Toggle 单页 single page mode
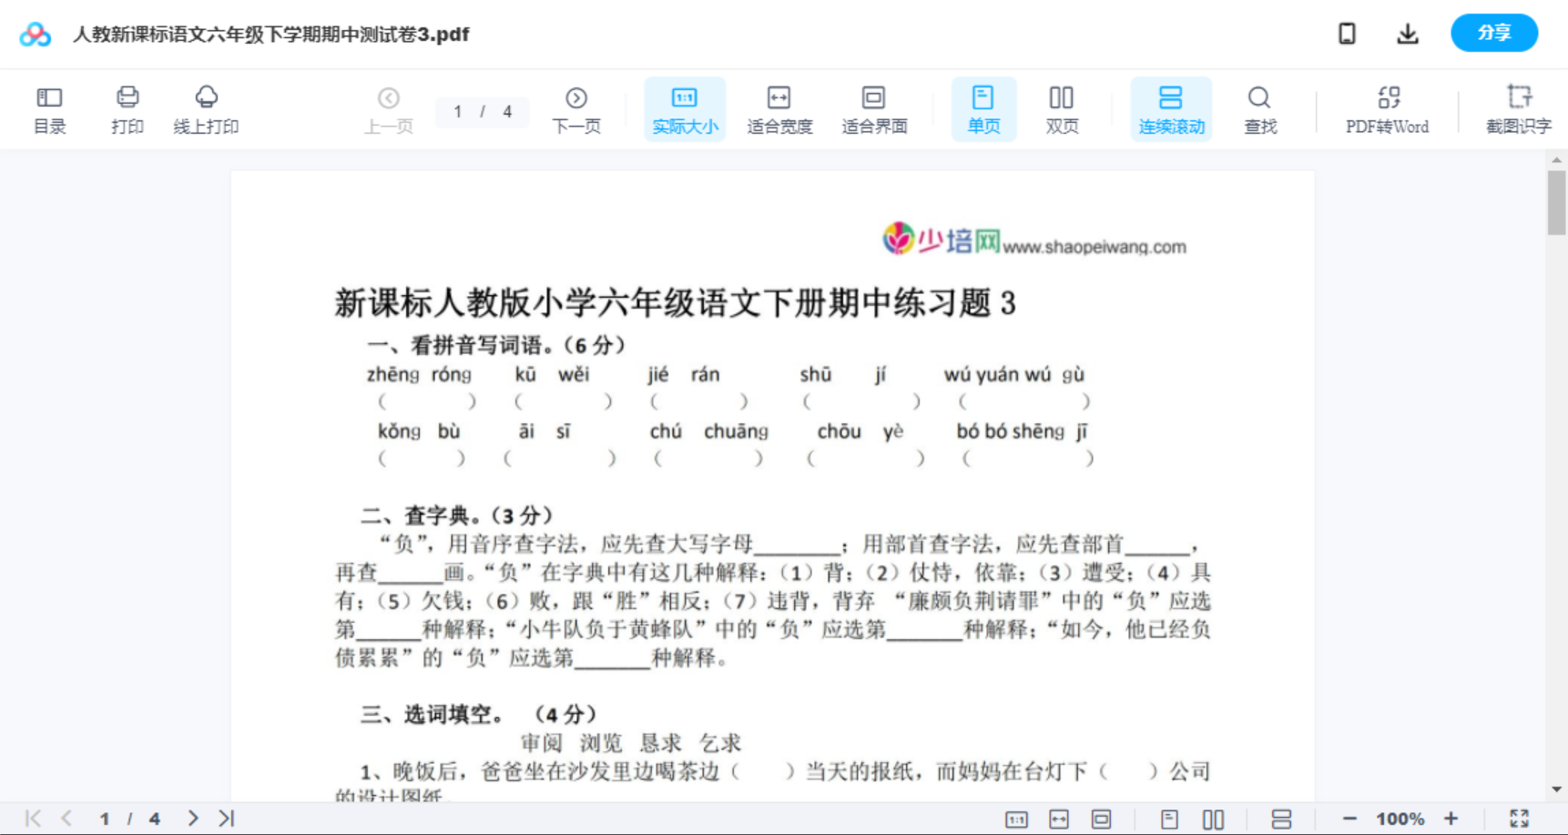This screenshot has height=835, width=1568. pos(983,108)
